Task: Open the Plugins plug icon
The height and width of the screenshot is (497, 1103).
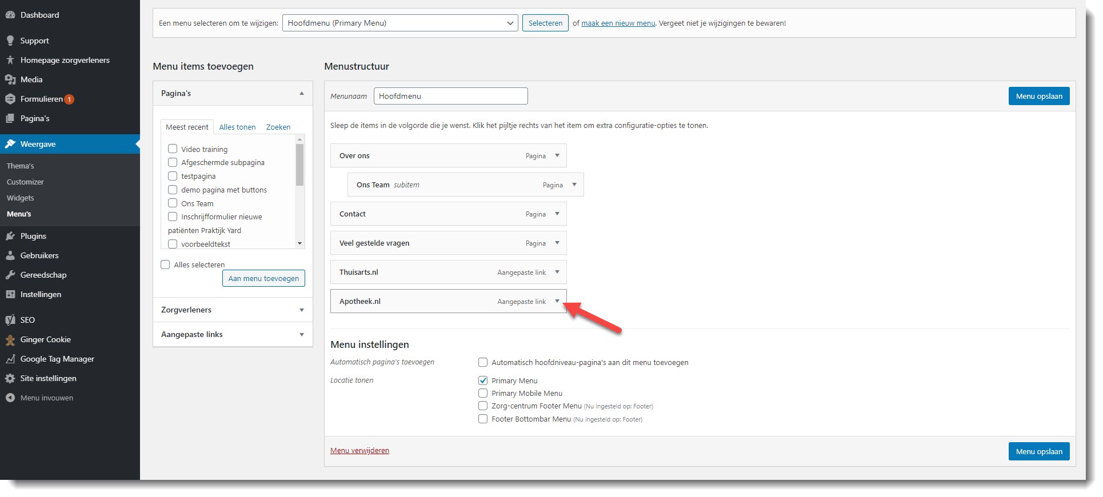Action: tap(10, 236)
